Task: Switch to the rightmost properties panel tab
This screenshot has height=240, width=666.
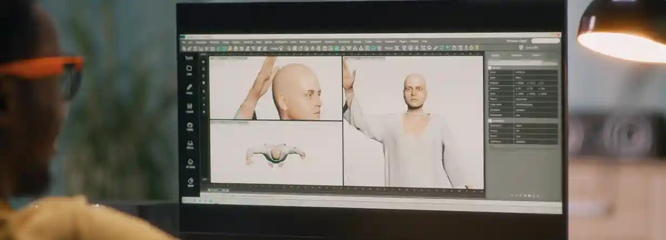Action: coord(536,55)
